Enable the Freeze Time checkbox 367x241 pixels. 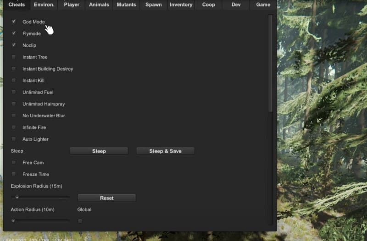click(x=14, y=174)
